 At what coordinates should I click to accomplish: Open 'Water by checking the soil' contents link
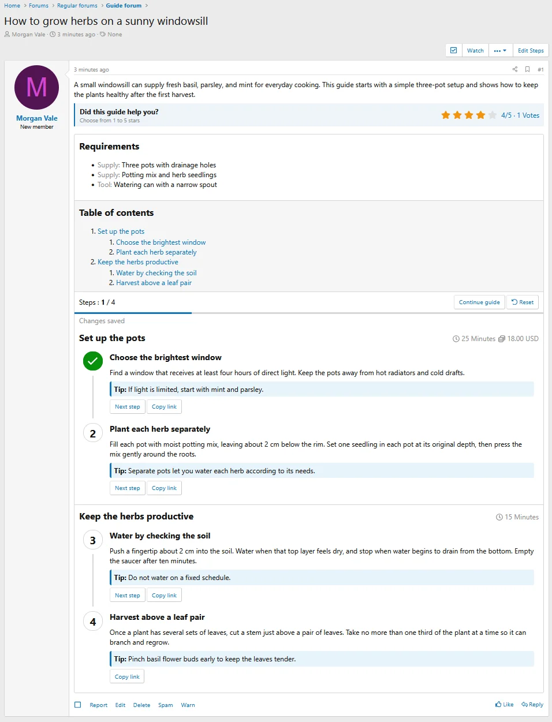click(156, 273)
